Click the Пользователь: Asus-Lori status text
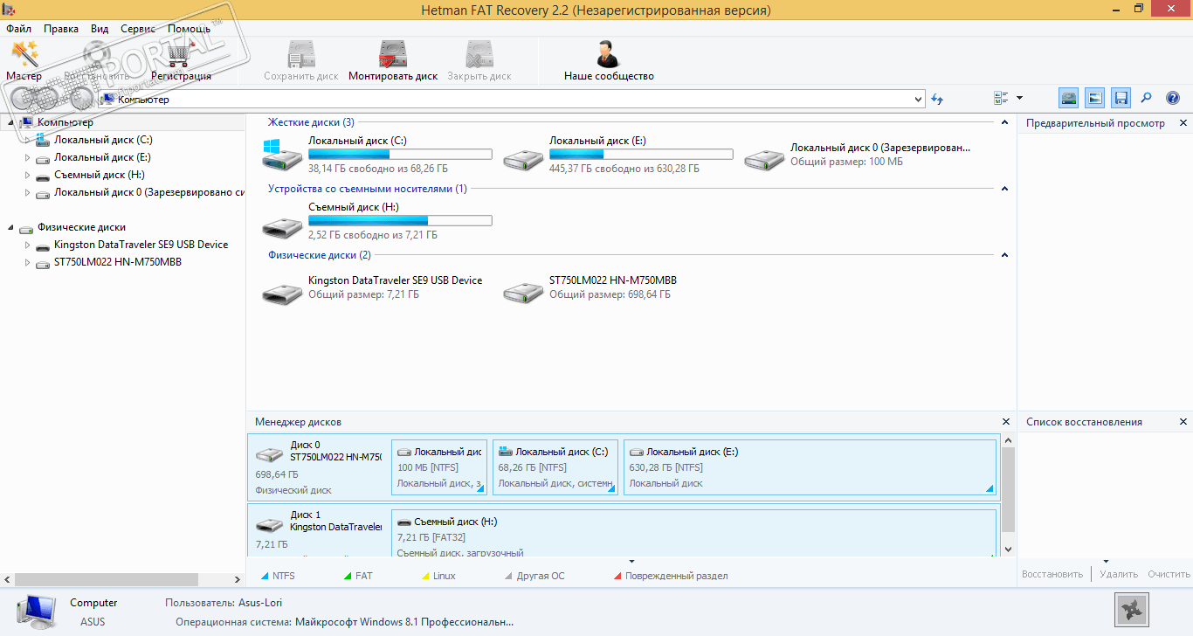 224,603
